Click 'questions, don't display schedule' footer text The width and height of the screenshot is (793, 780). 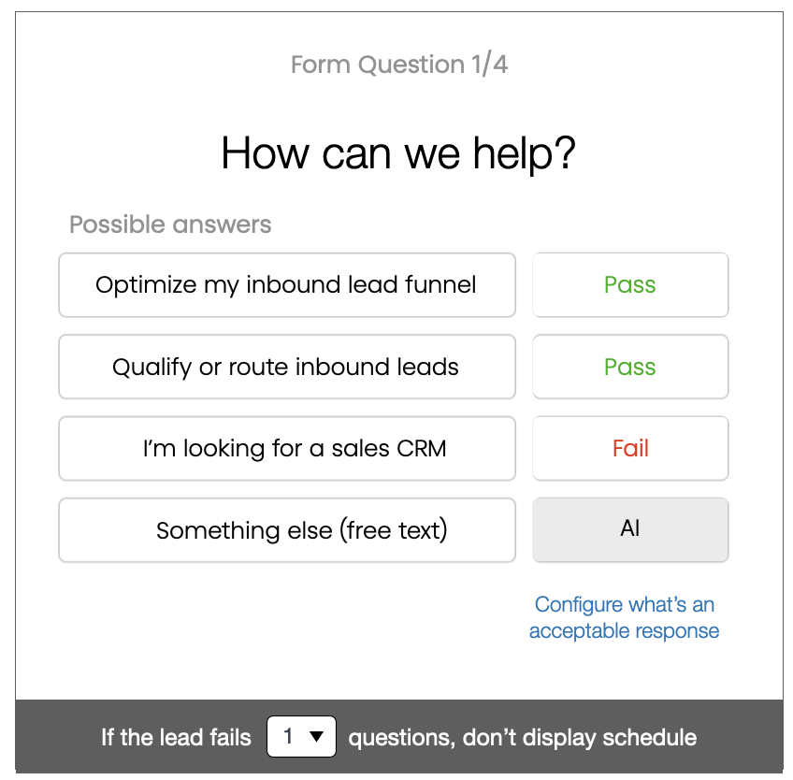523,738
